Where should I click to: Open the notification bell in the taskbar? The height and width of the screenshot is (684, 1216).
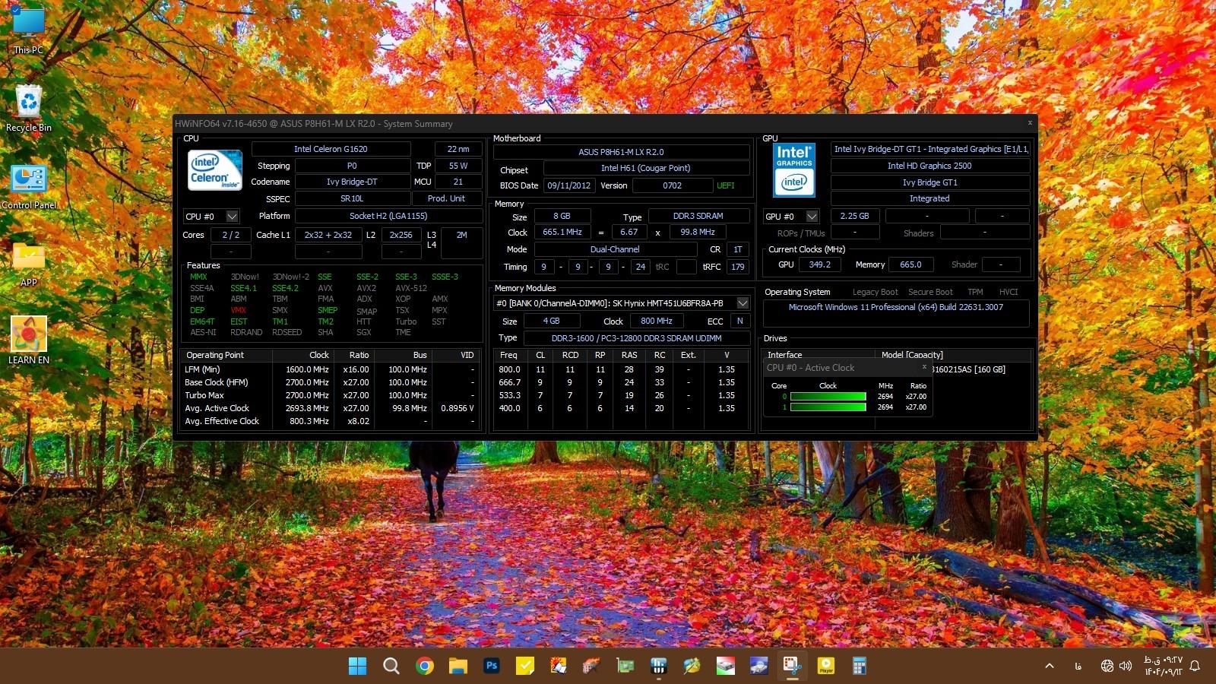1195,666
